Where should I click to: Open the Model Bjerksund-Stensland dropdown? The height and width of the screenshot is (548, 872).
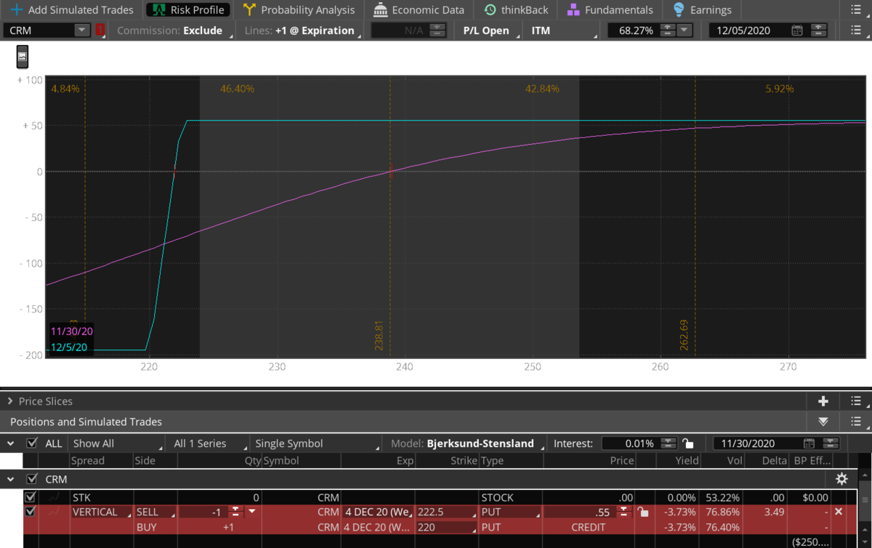pos(468,443)
